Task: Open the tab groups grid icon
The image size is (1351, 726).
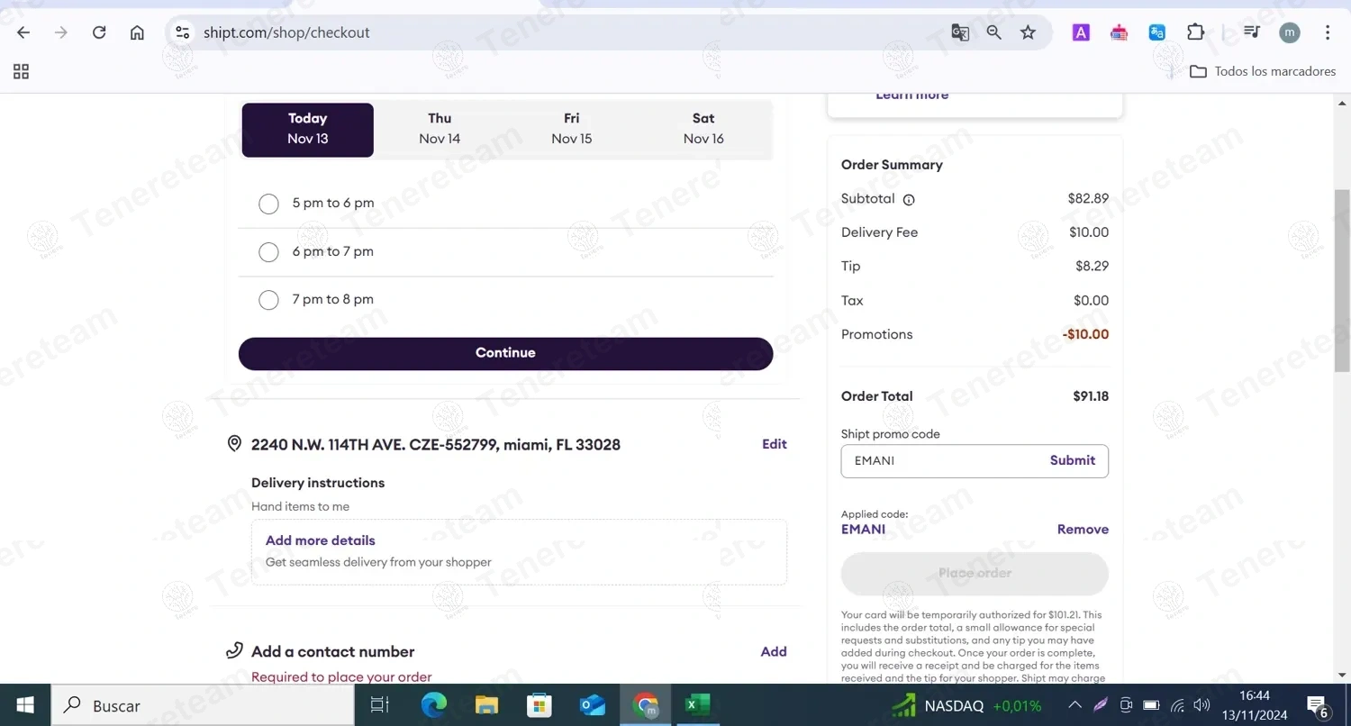Action: (x=21, y=71)
